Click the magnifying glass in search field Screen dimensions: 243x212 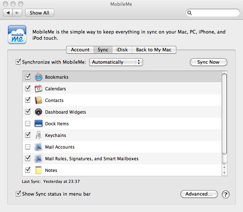(190, 13)
